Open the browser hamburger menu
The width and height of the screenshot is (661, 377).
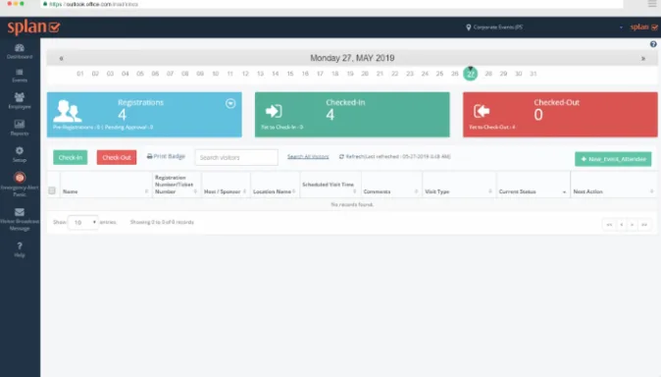click(x=652, y=4)
